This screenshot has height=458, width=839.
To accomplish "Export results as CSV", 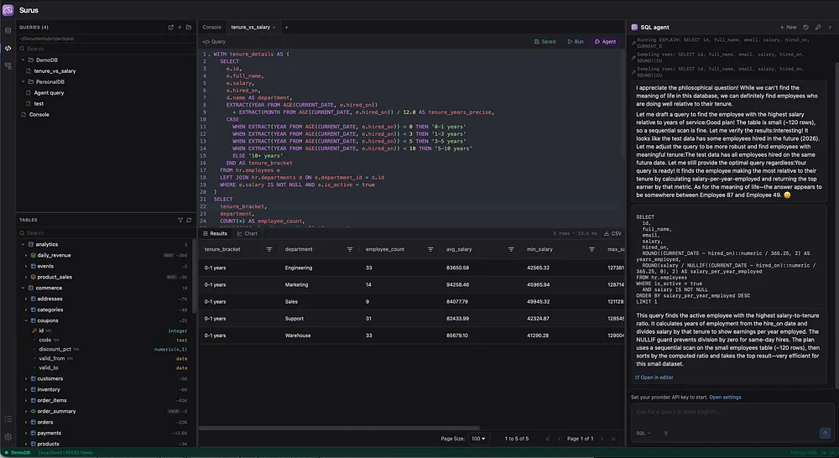I will (x=612, y=234).
